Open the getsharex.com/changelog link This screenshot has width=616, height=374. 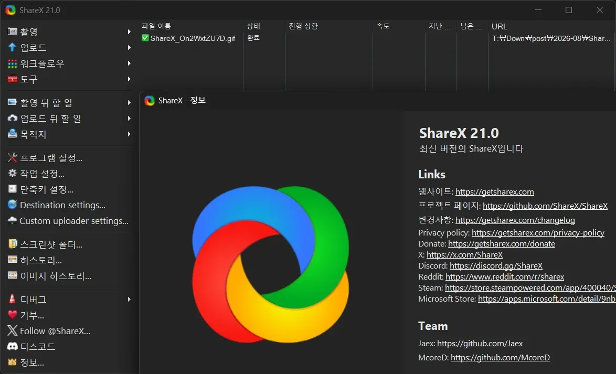tap(515, 220)
